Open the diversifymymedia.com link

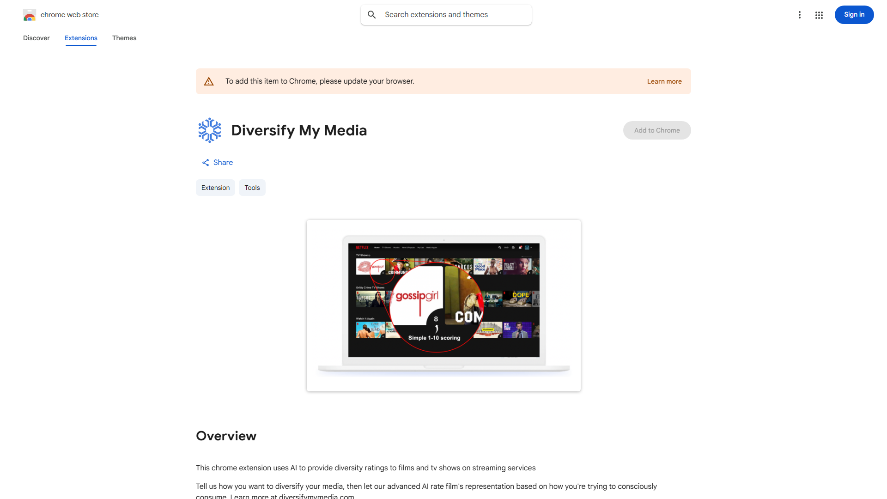click(x=316, y=496)
